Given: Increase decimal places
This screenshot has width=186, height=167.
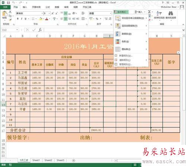Looking at the screenshot, I should point(106,19).
